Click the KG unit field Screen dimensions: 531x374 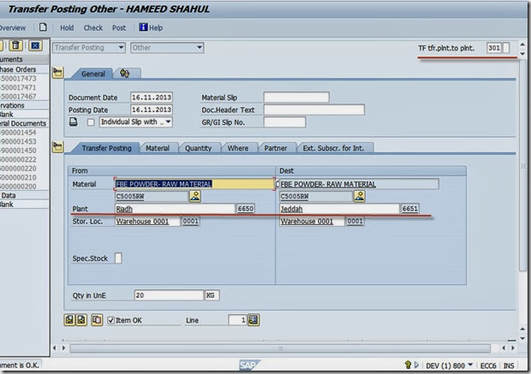(x=212, y=295)
